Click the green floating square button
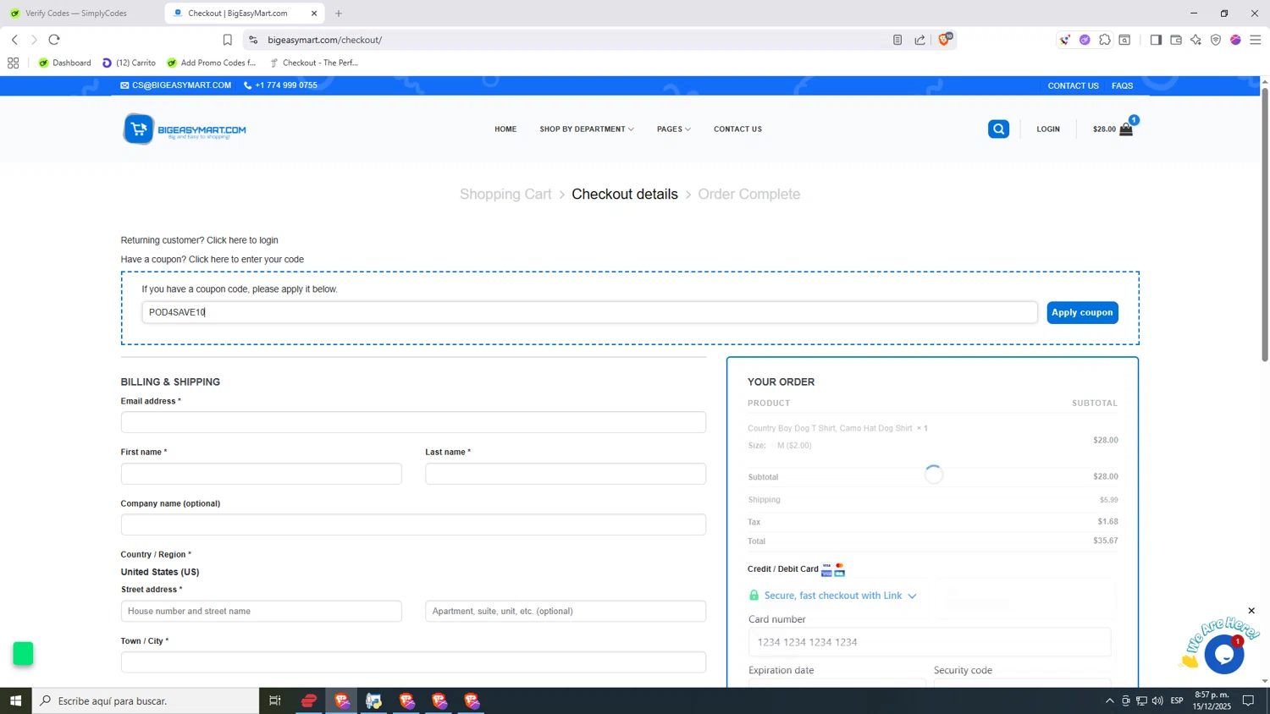Viewport: 1270px width, 714px height. point(23,654)
